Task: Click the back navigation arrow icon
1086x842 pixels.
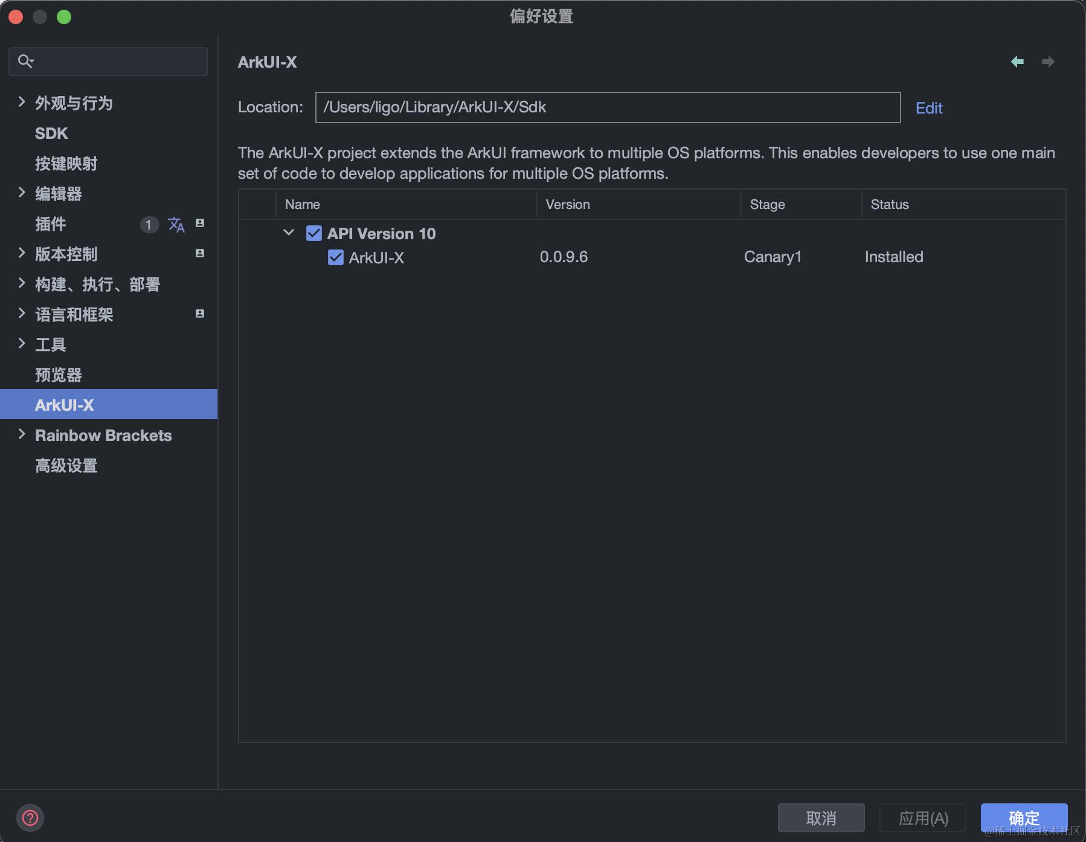Action: [x=1017, y=62]
